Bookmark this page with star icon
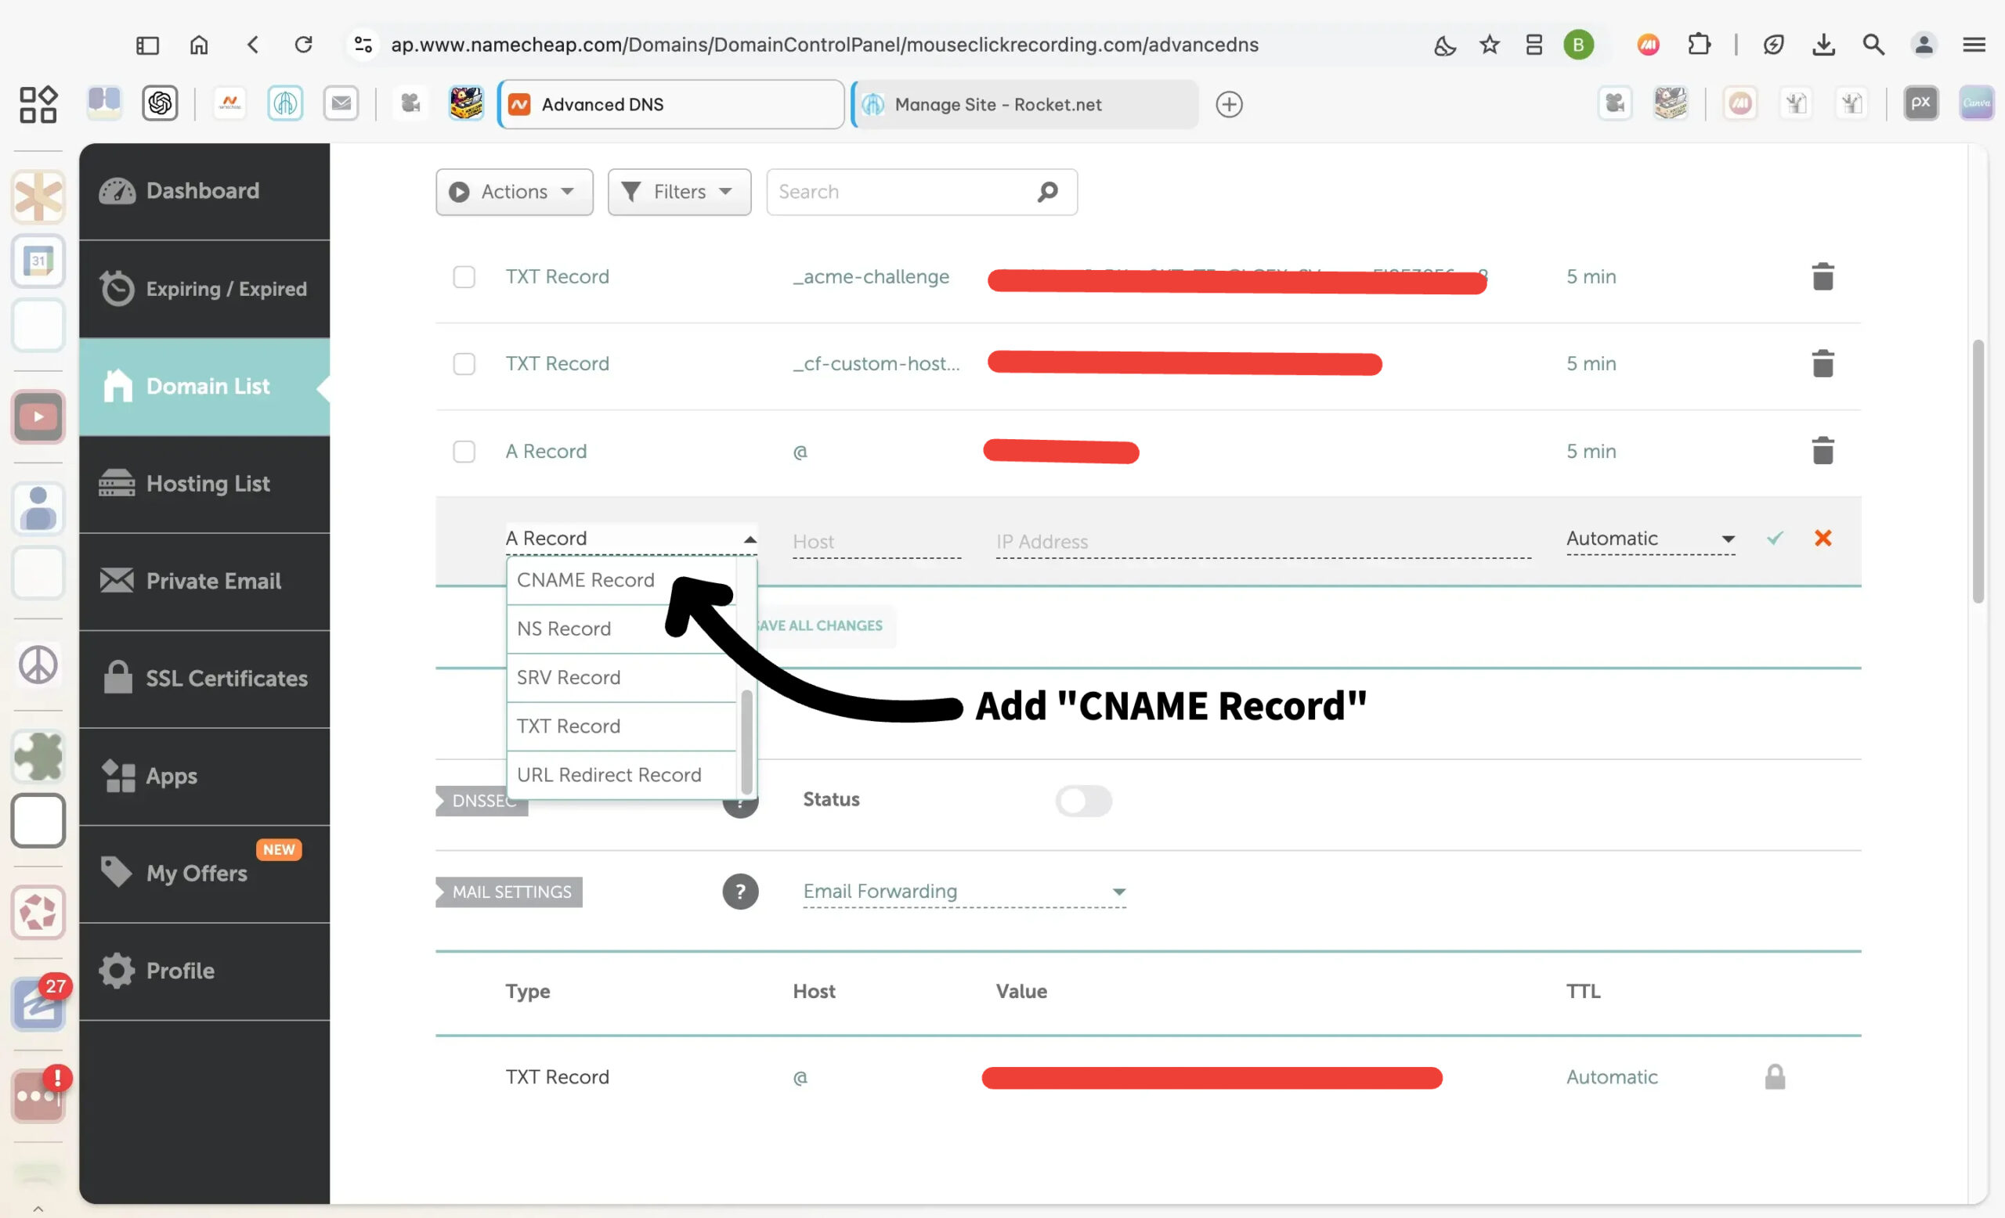 click(1488, 45)
